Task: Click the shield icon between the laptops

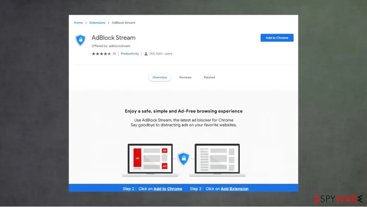Action: [x=183, y=159]
